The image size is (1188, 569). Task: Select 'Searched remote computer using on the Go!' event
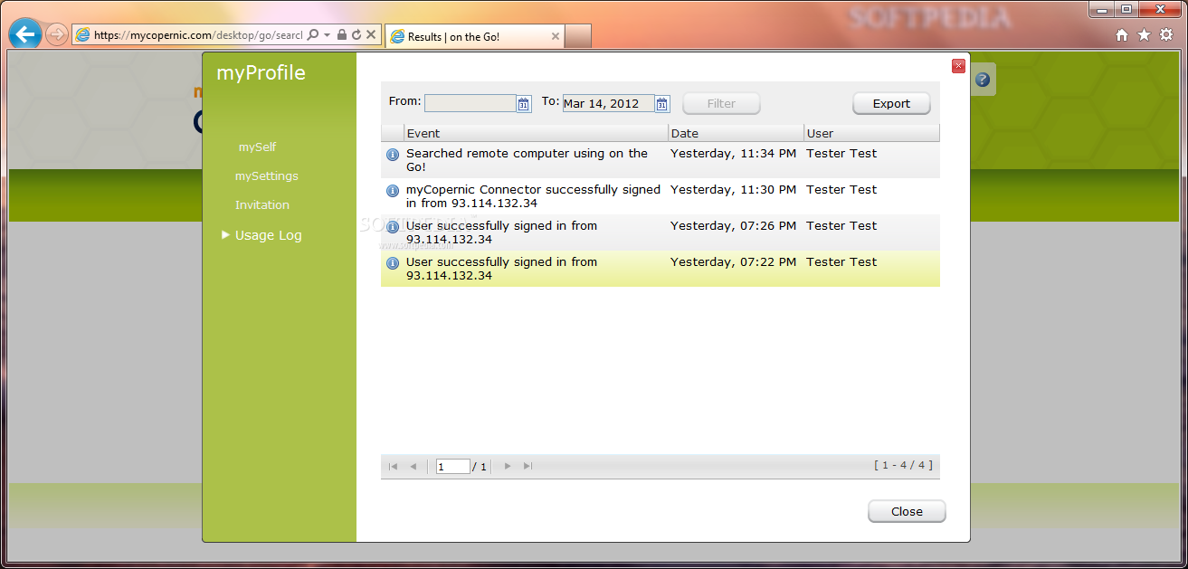click(x=527, y=160)
